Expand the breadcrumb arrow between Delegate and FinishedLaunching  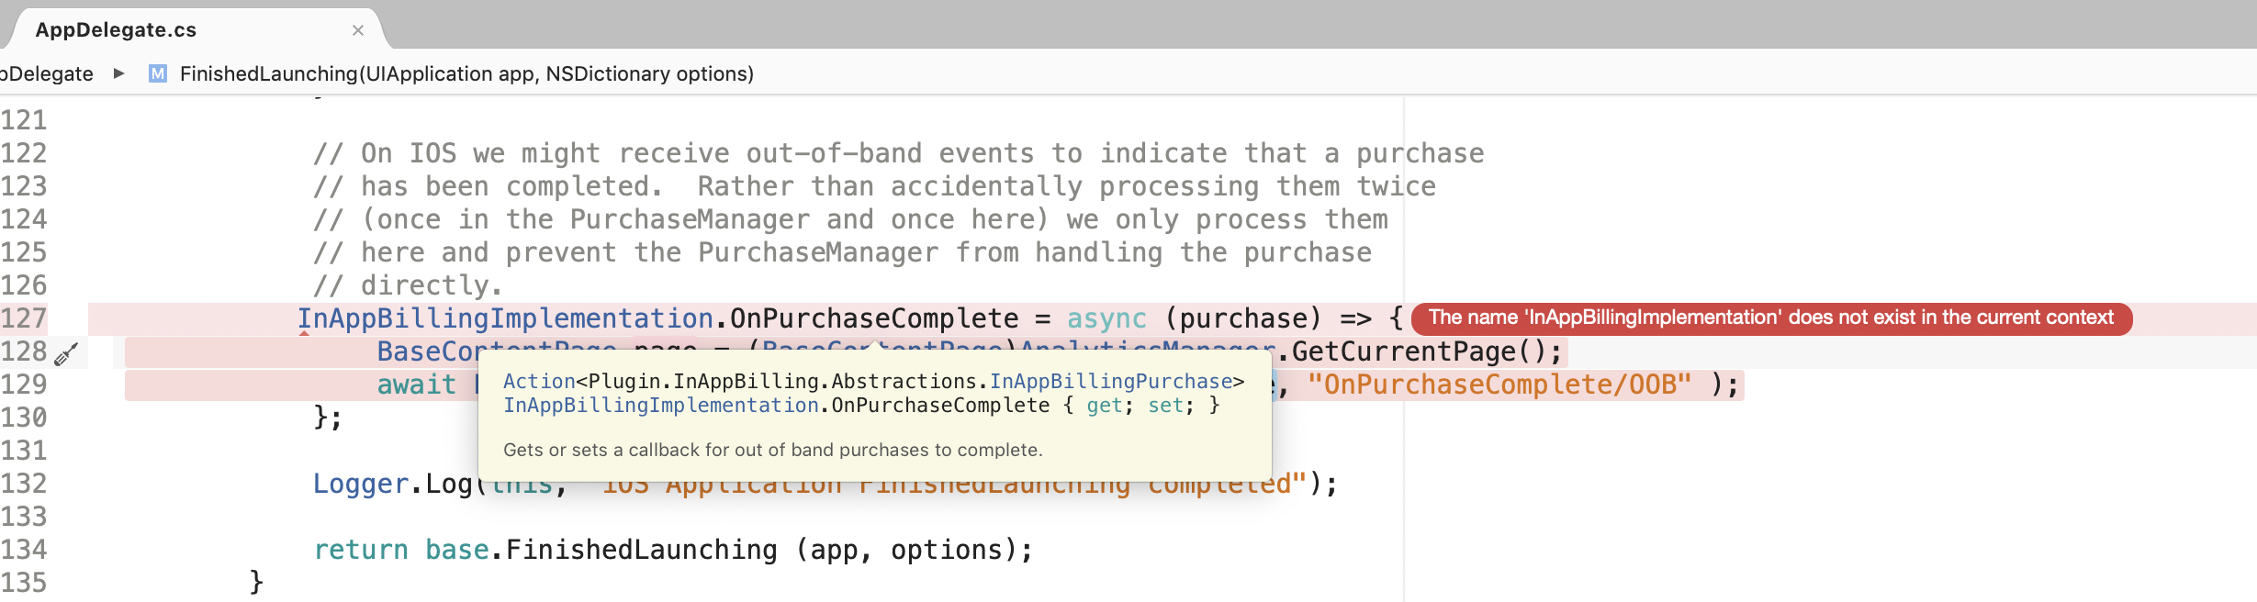coord(118,73)
